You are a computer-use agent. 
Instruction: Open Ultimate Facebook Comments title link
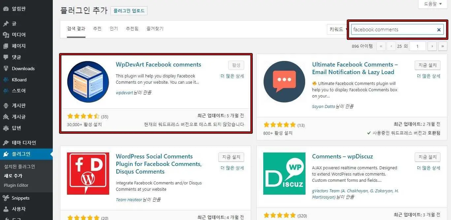pyautogui.click(x=355, y=68)
